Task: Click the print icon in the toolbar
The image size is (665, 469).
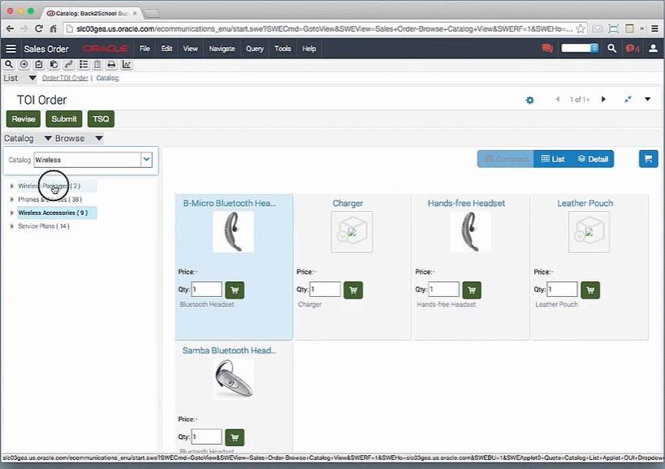Action: click(x=113, y=63)
